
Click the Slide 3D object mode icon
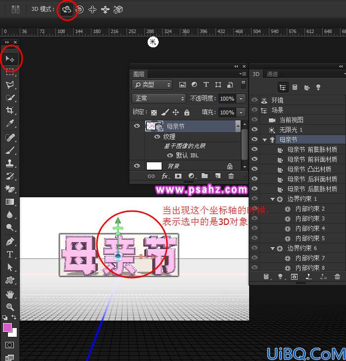click(105, 10)
